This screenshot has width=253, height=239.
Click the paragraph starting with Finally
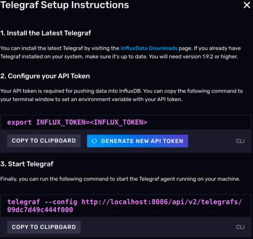pos(120,179)
